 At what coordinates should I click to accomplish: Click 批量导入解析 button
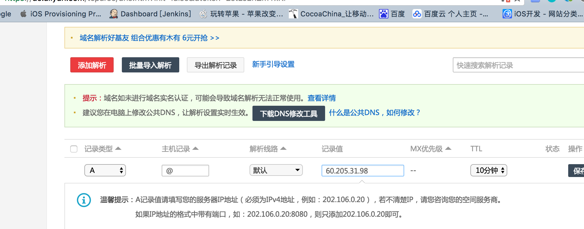[x=151, y=65]
